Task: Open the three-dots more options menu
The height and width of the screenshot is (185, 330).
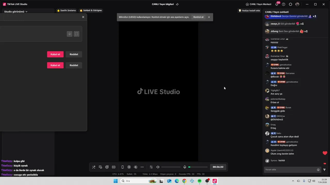Action: 142,167
